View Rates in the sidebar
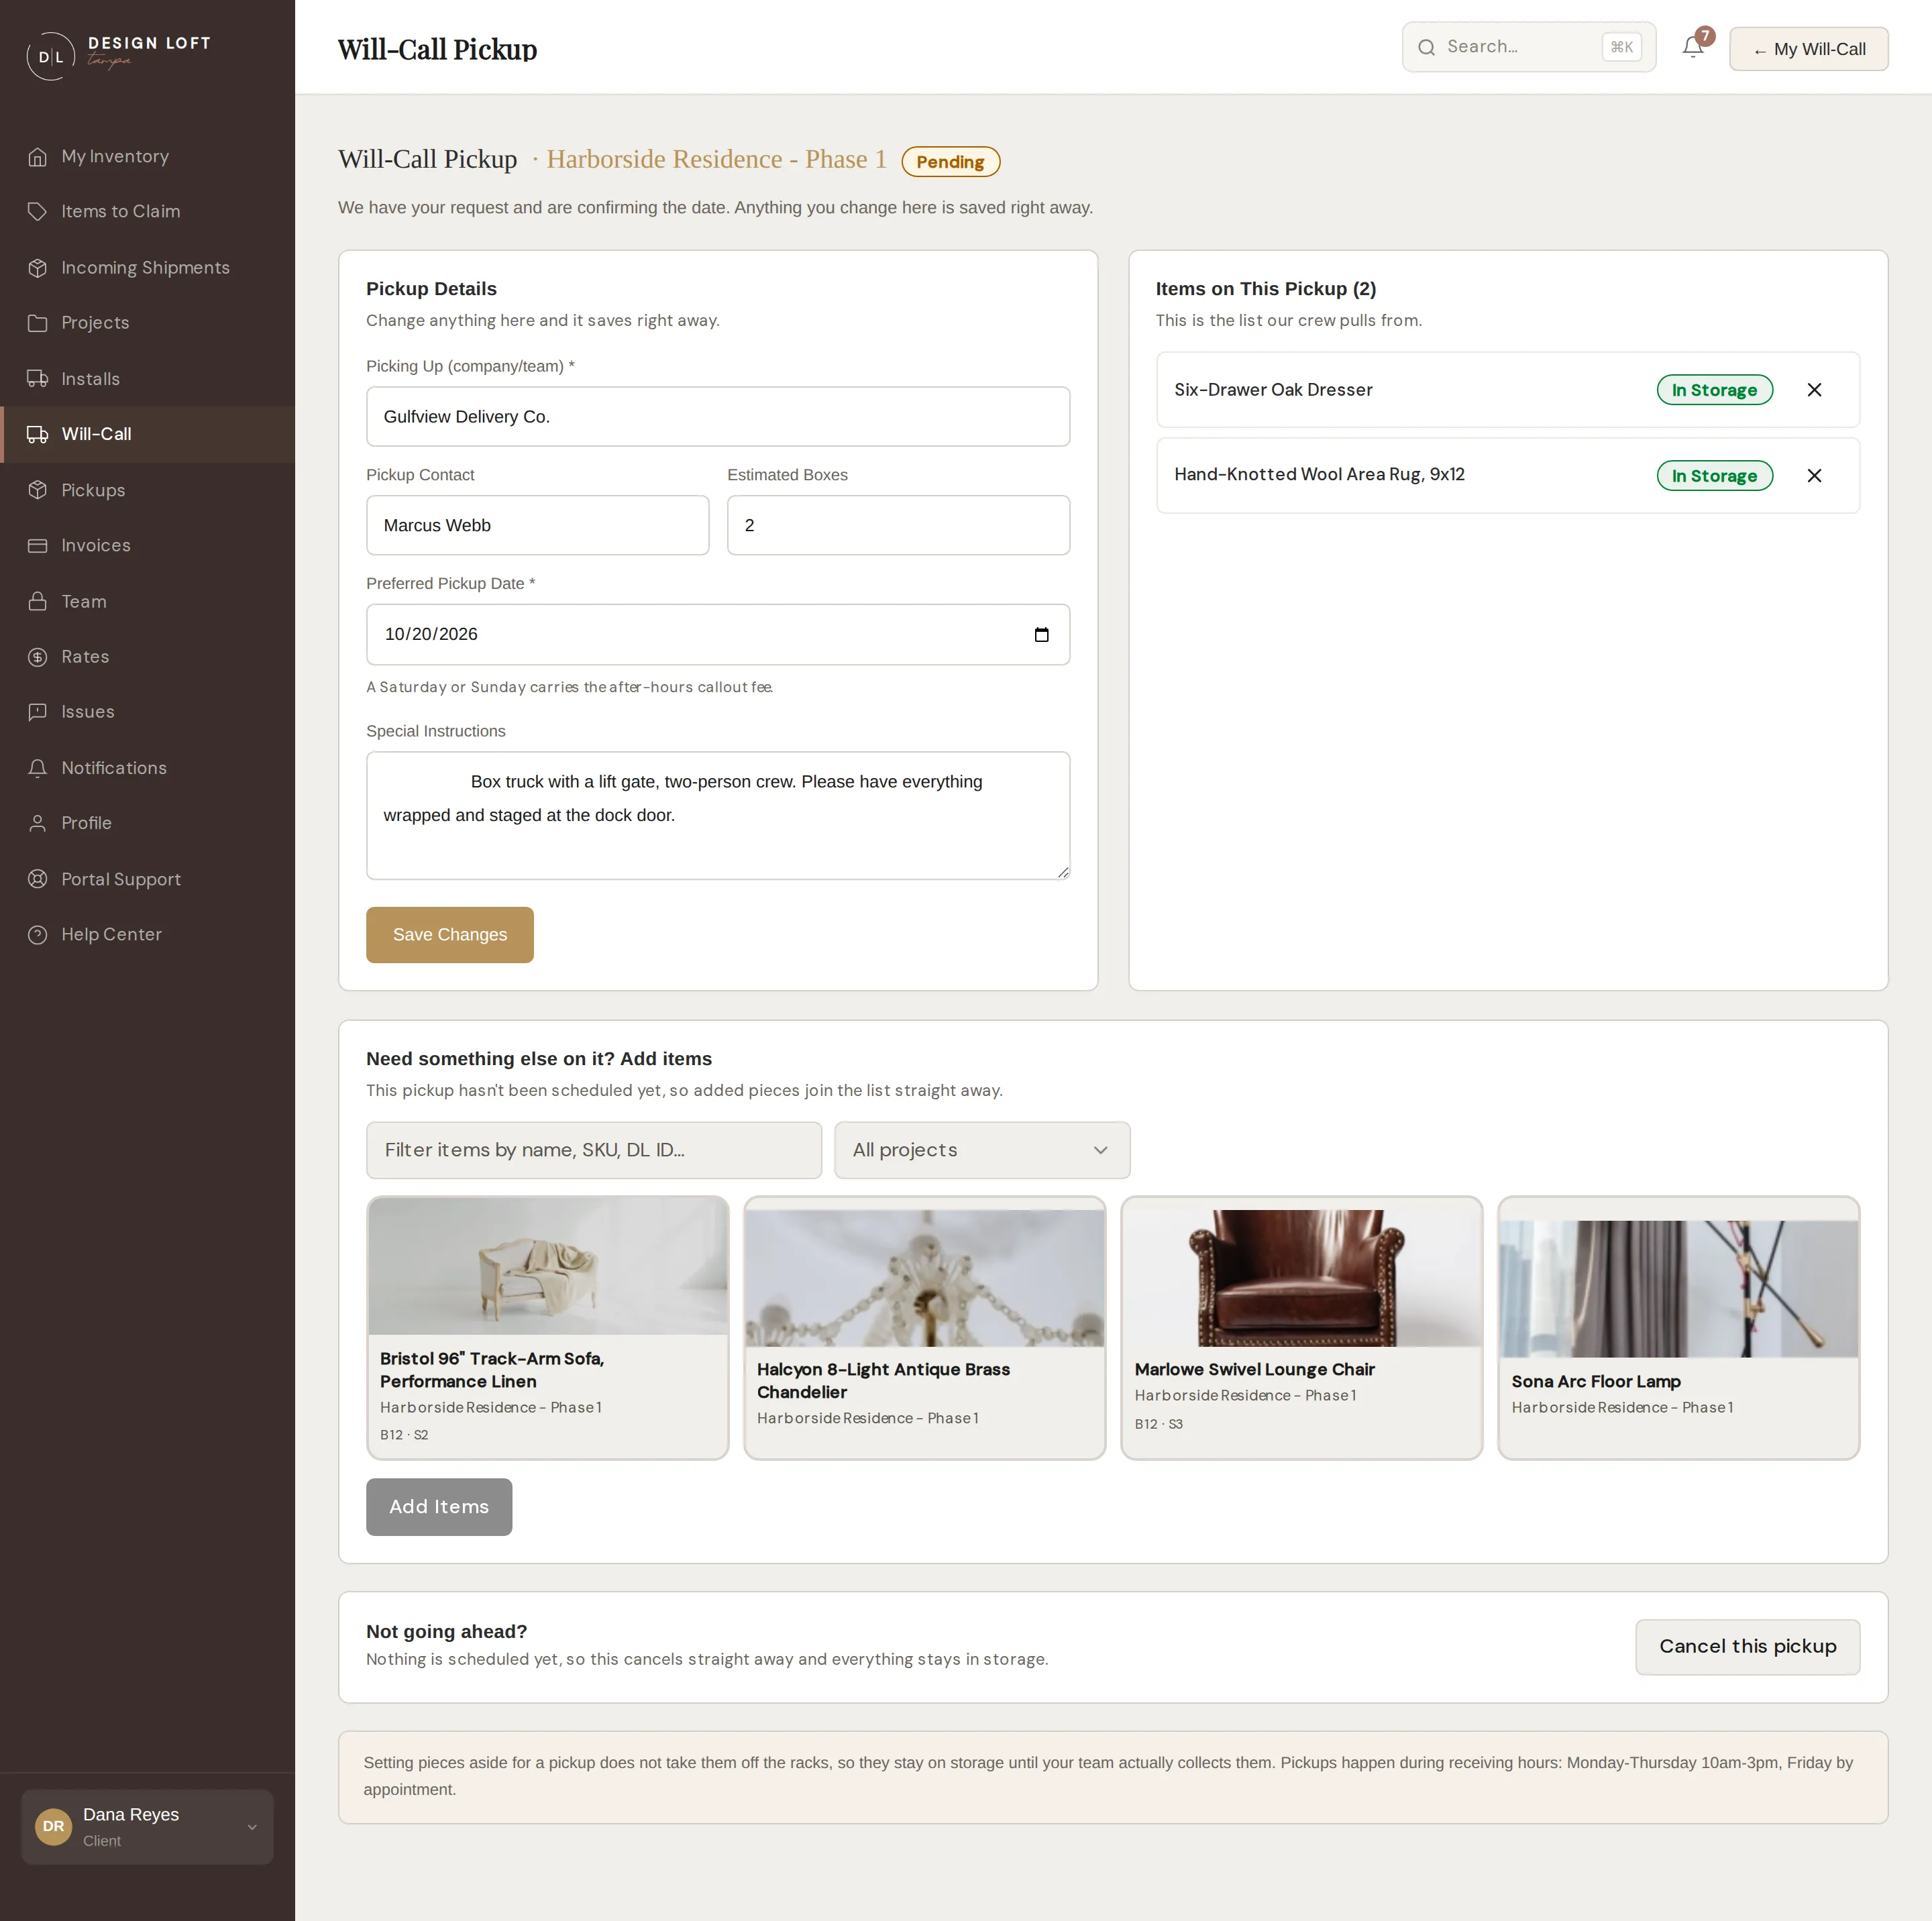The image size is (1932, 1921). pos(148,657)
